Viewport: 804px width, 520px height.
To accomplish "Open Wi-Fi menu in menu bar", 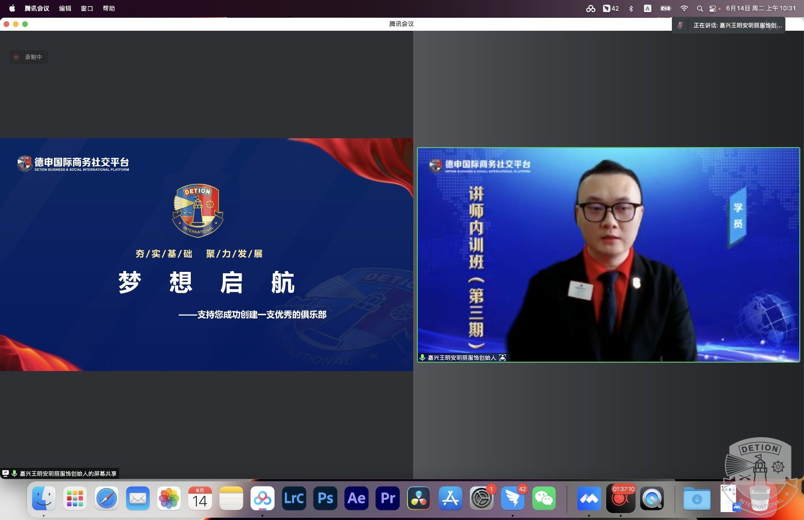I will [x=684, y=8].
